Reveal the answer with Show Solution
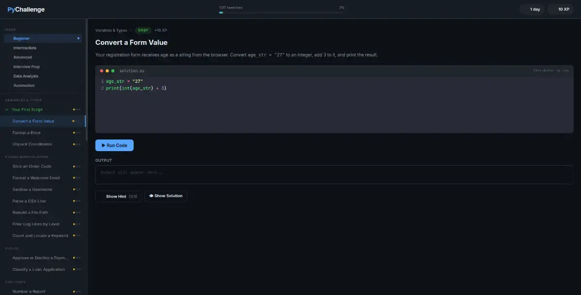The image size is (581, 295). pyautogui.click(x=166, y=196)
